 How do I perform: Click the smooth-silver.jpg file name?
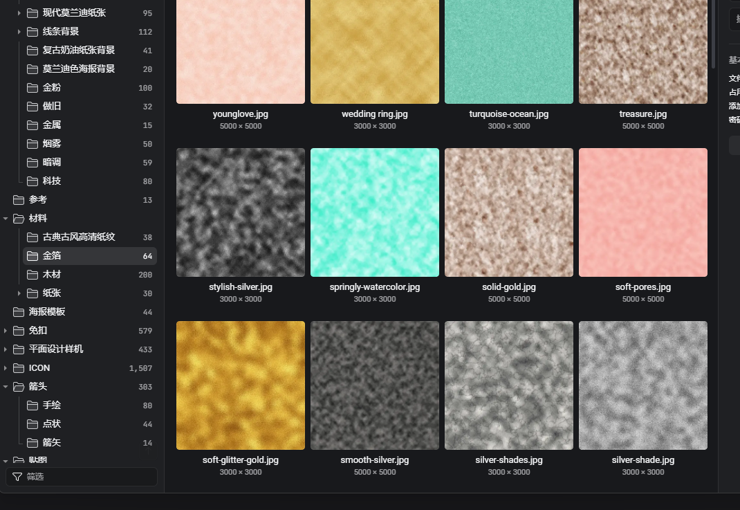pos(375,460)
